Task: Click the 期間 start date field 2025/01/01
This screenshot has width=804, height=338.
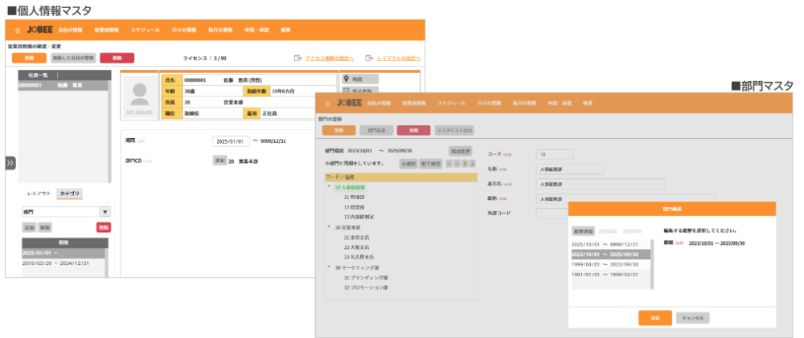Action: click(231, 140)
